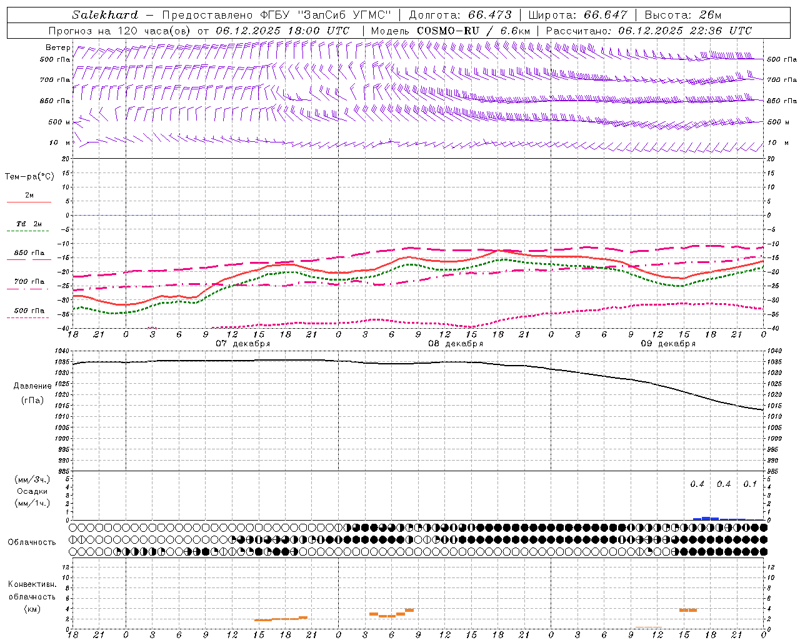The image size is (800, 640).
Task: Click the "09 декабря" date label
Action: point(668,344)
